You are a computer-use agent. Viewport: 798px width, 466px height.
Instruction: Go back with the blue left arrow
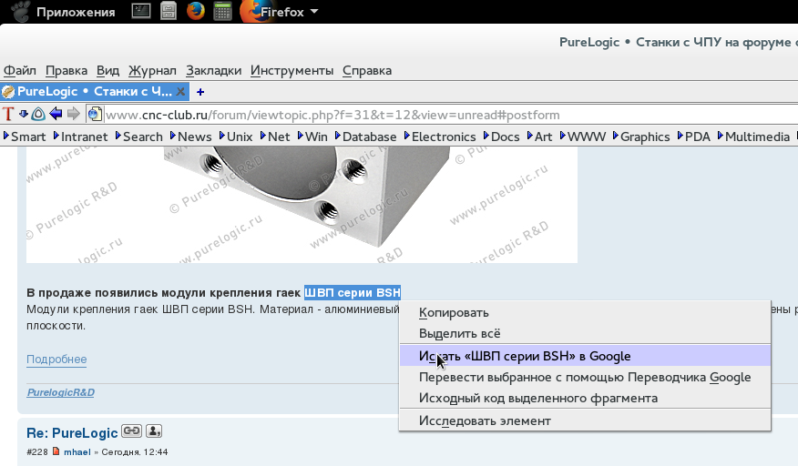pos(56,114)
